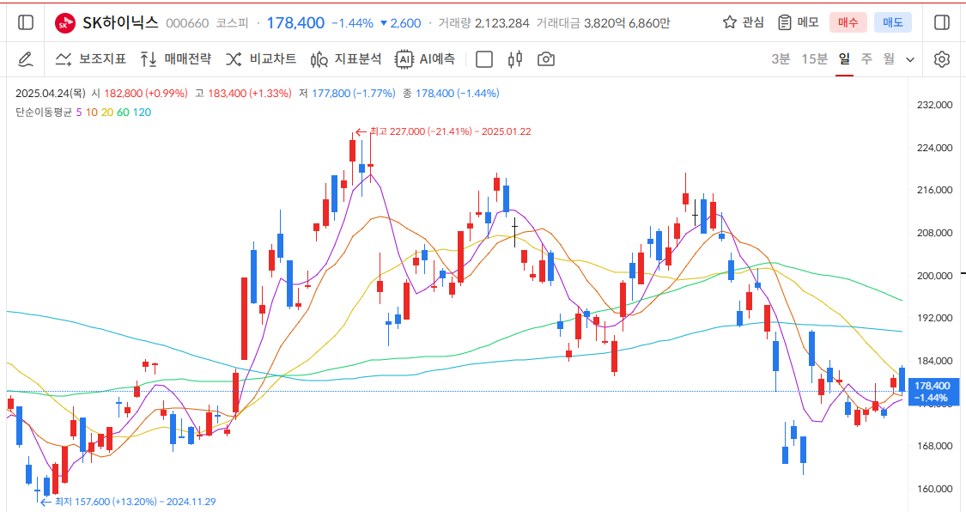Click the 매도 sell button
The width and height of the screenshot is (966, 512).
[x=893, y=22]
